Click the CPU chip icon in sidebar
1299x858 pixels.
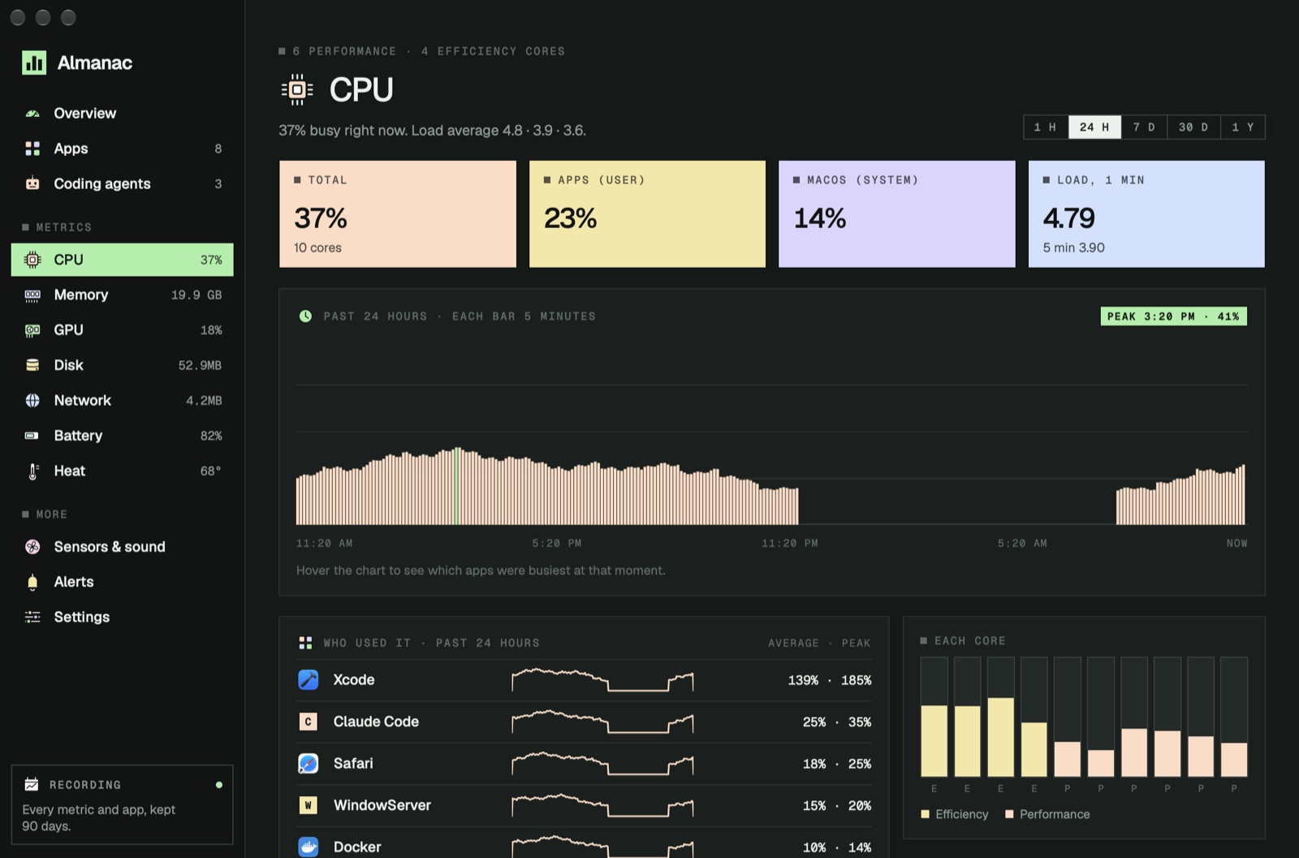32,260
